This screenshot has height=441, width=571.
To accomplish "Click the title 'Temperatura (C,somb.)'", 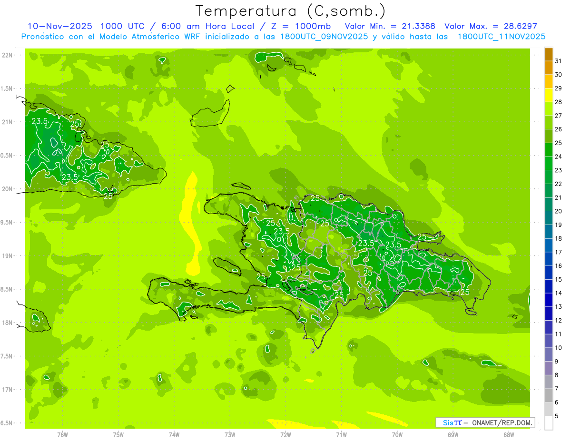I will pyautogui.click(x=291, y=11).
